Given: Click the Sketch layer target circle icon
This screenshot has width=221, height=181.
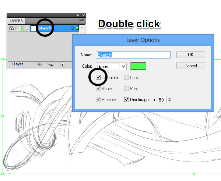Looking at the screenshot, I should 73,28.
